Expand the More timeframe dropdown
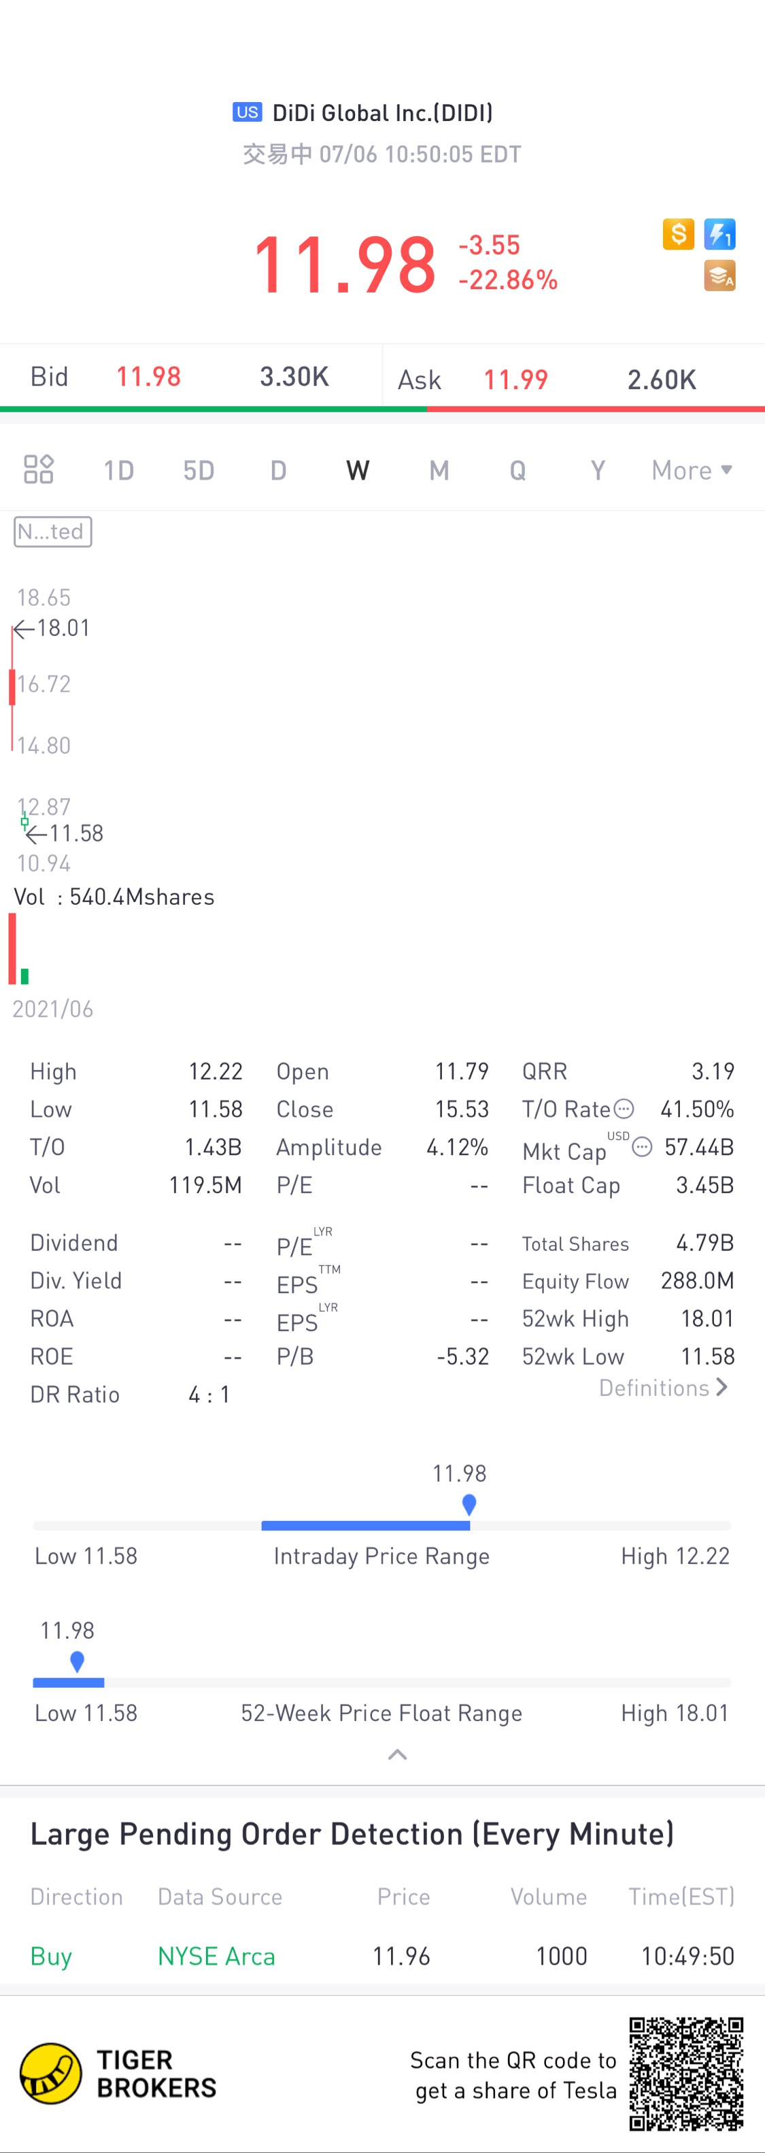The image size is (765, 2153). [x=692, y=471]
